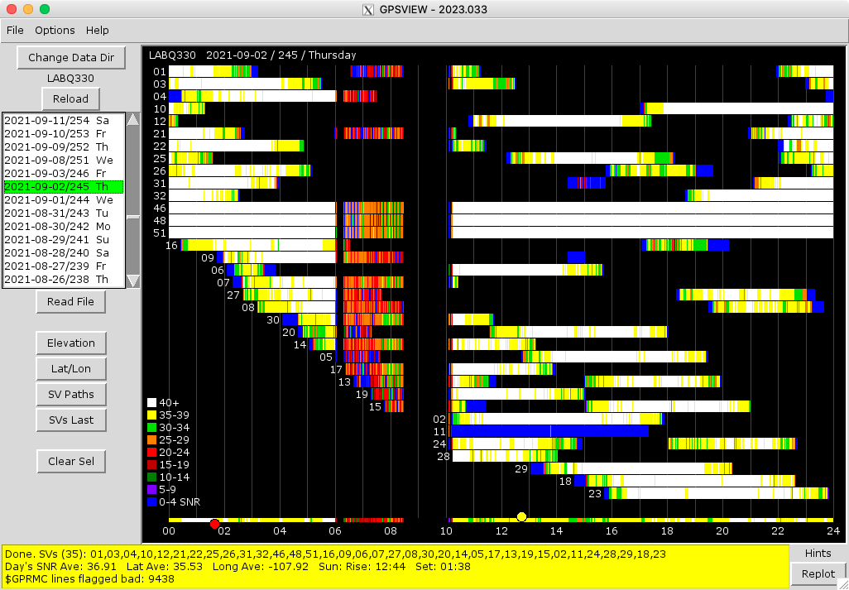The width and height of the screenshot is (849, 590).
Task: Open the File menu
Action: [15, 30]
